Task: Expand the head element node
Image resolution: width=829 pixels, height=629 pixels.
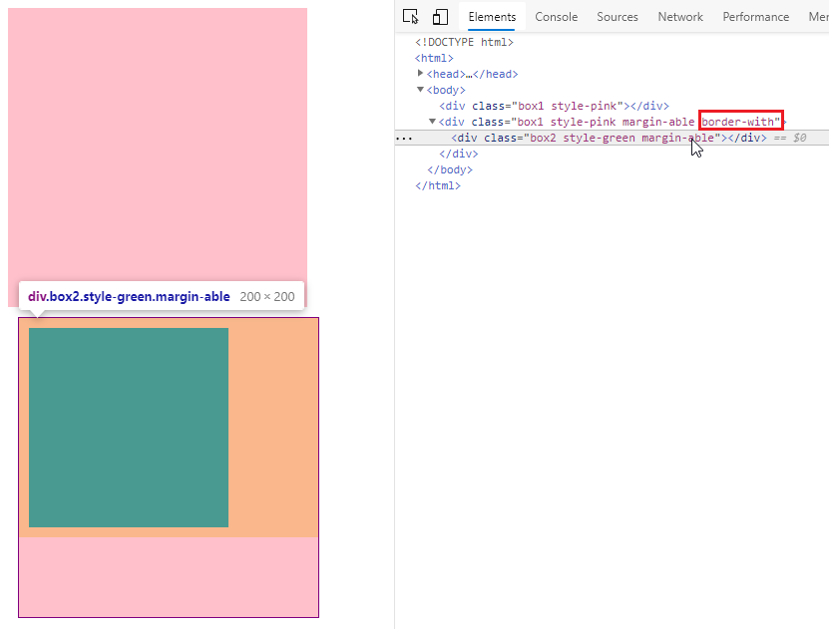Action: click(x=420, y=74)
